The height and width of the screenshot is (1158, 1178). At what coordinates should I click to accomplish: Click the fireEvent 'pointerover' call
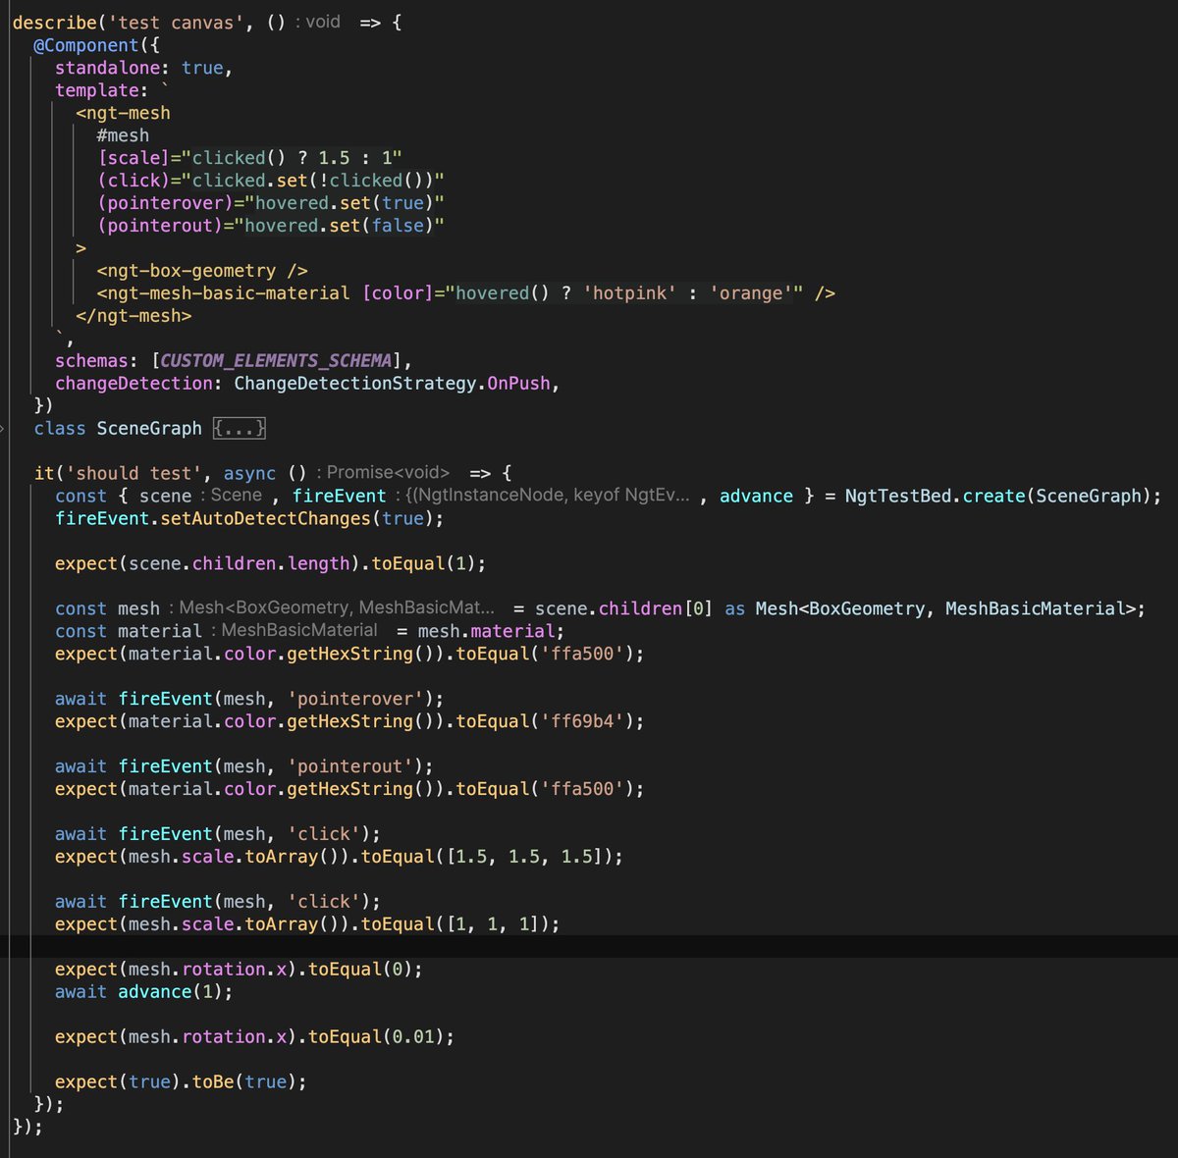point(281,700)
